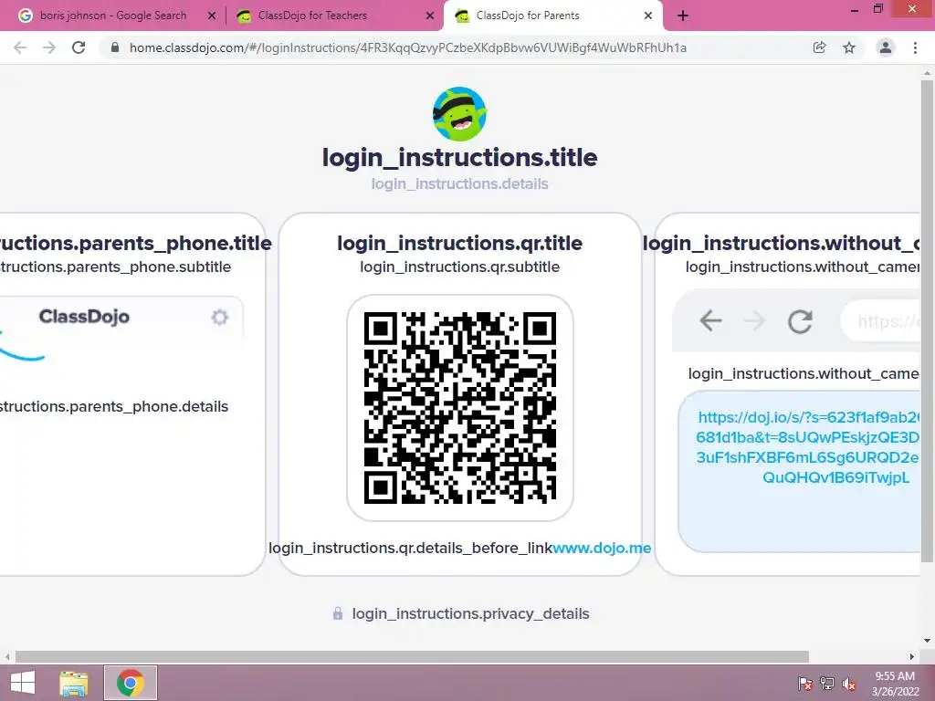Click the ClassDojo label in phone preview
Viewport: 935px width, 701px height.
[84, 317]
